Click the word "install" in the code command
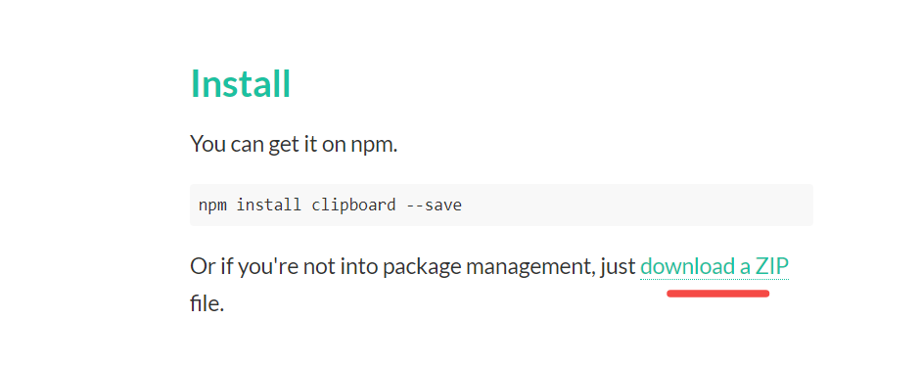This screenshot has height=366, width=921. [269, 205]
